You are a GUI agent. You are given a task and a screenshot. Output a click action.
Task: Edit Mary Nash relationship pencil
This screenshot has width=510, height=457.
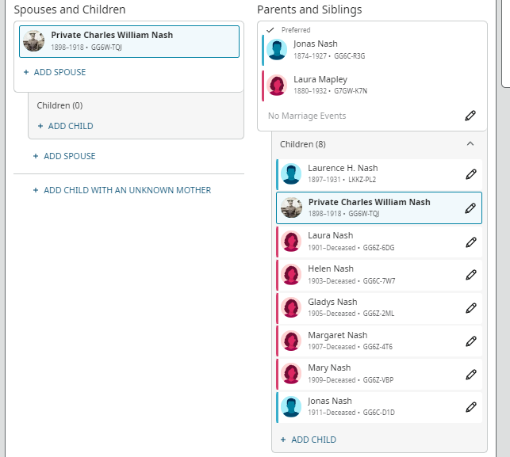click(470, 374)
